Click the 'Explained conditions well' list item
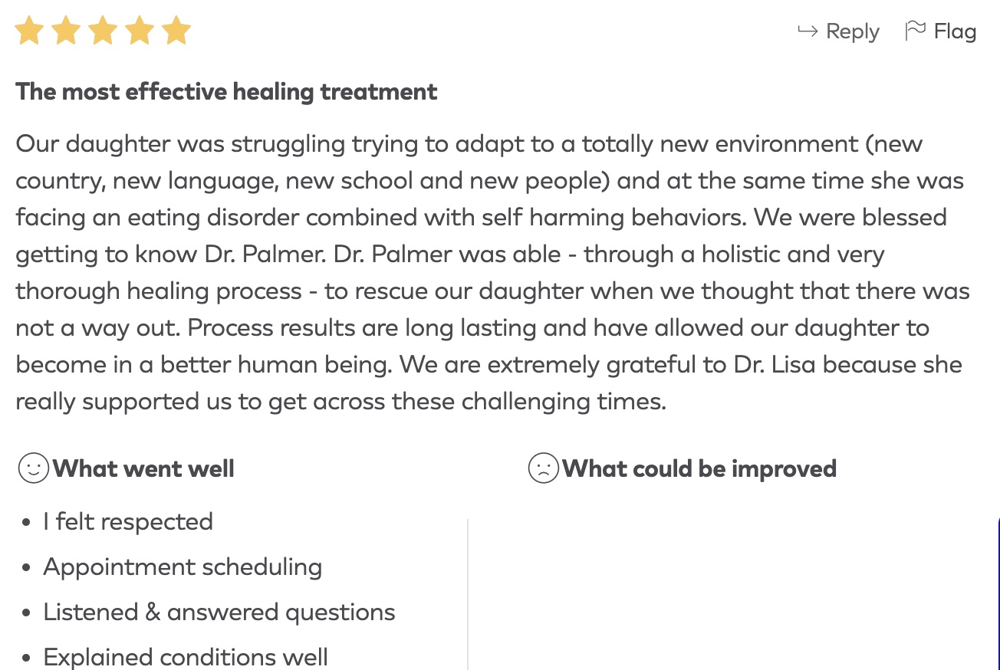The width and height of the screenshot is (1000, 670). click(x=186, y=657)
